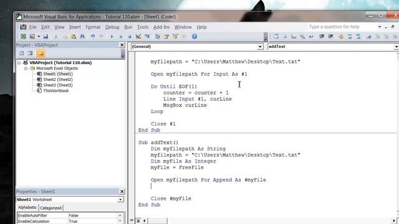This screenshot has width=399, height=224.
Task: Toggle Folders button in Project panel
Action: pos(41,54)
